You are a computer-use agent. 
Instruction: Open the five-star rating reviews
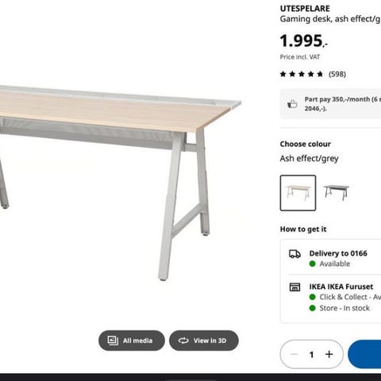[x=302, y=74]
